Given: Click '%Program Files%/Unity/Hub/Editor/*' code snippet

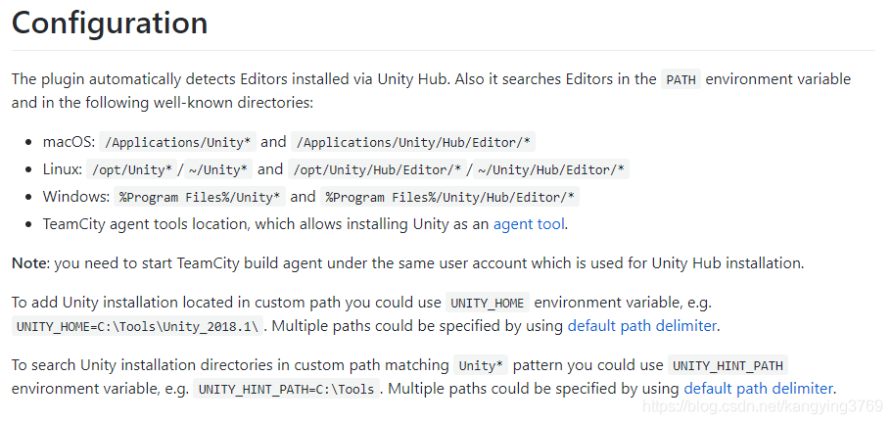Looking at the screenshot, I should 450,198.
